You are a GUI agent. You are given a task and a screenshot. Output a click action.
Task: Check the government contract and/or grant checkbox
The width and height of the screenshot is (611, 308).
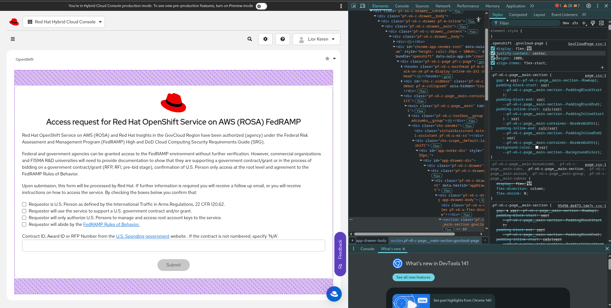[24, 211]
